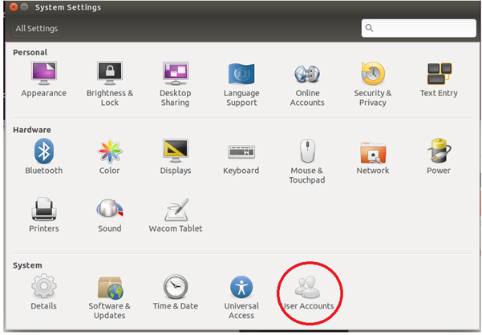Screen dimensions: 482x335
Task: Open Time & Date settings
Action: tap(176, 292)
